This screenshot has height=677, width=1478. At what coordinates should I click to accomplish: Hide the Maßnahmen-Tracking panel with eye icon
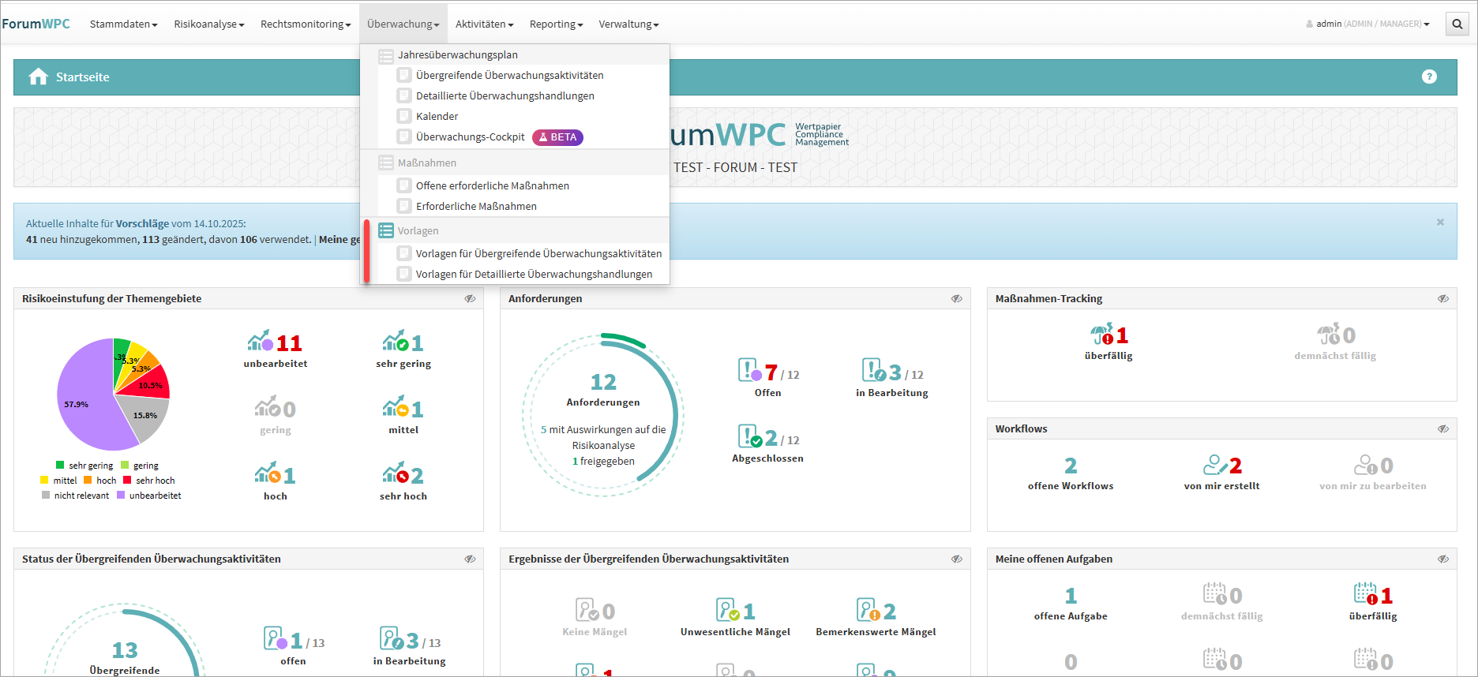1442,299
